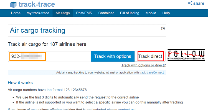208x110 pixels.
Task: Click the share icon
Action: 190,3
